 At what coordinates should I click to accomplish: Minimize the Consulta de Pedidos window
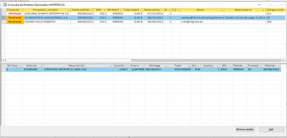tap(259, 5)
